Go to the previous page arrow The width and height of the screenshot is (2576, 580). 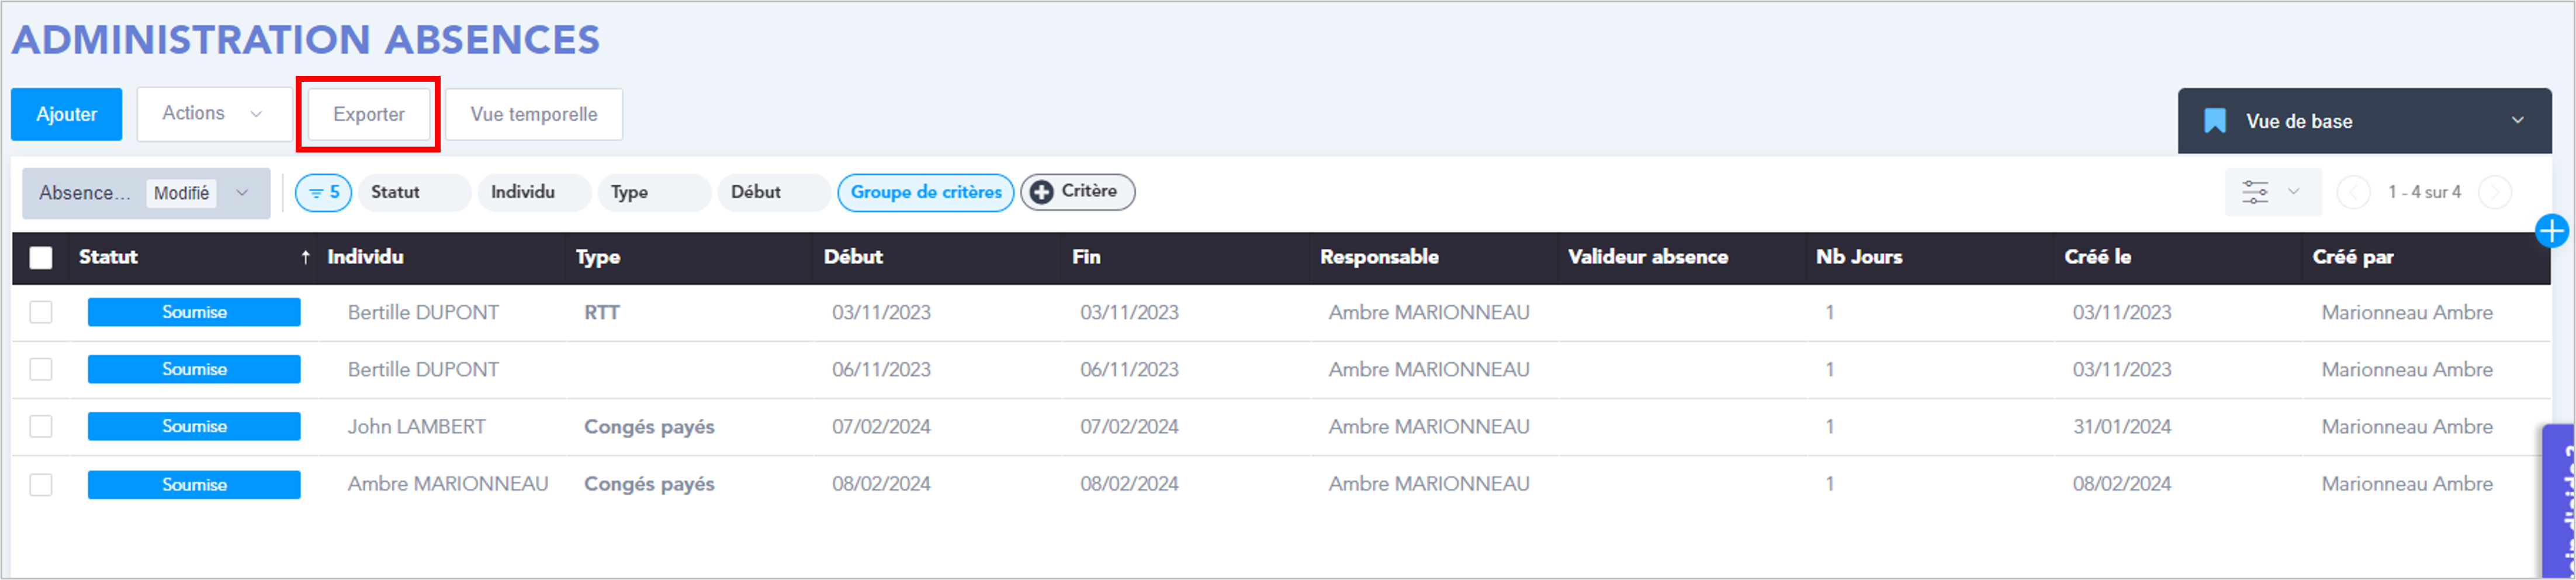tap(2353, 192)
